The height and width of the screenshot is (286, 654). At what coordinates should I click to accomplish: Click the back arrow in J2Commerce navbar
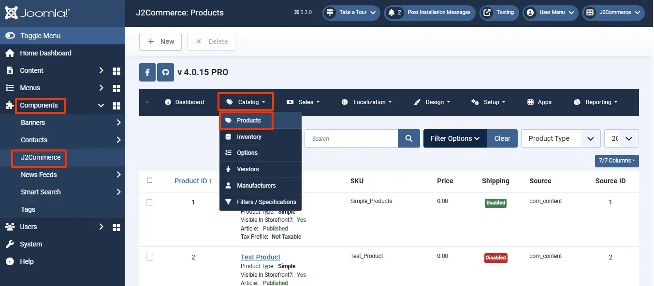pyautogui.click(x=148, y=102)
